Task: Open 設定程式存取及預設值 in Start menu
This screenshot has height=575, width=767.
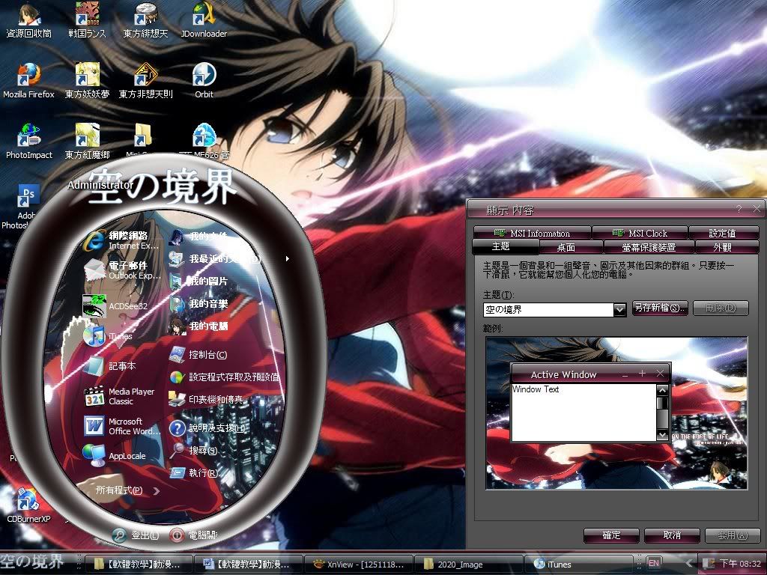Action: [224, 377]
